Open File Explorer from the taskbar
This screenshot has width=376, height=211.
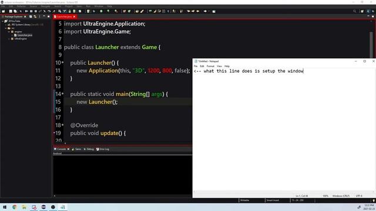click(x=24, y=207)
